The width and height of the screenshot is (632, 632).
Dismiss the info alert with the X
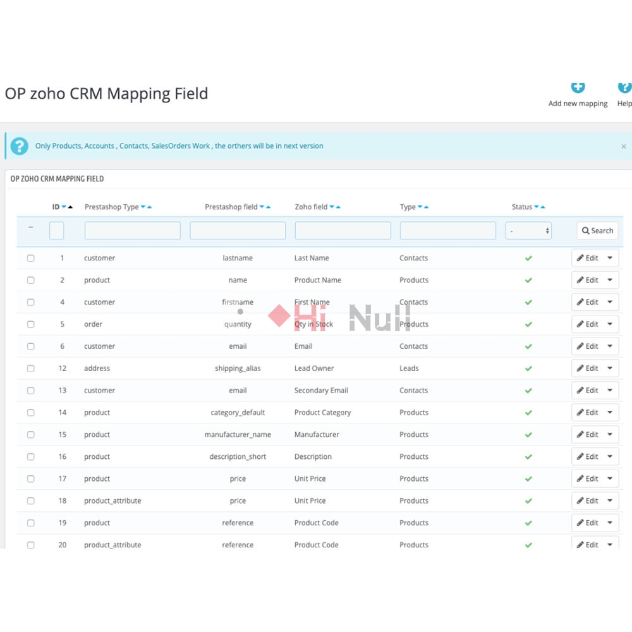pyautogui.click(x=624, y=147)
